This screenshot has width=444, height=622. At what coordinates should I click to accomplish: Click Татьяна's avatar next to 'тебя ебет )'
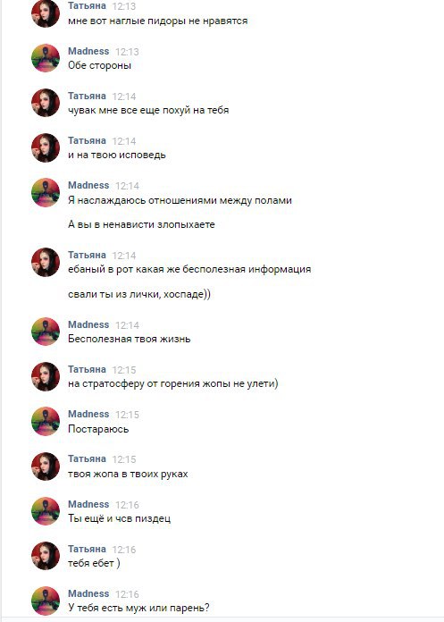(46, 556)
